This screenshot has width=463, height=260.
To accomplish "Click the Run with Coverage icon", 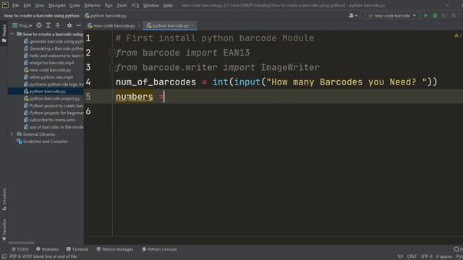I will [x=444, y=15].
